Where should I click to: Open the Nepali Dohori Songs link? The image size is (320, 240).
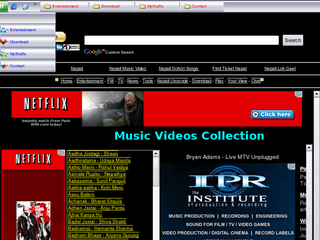tap(179, 69)
